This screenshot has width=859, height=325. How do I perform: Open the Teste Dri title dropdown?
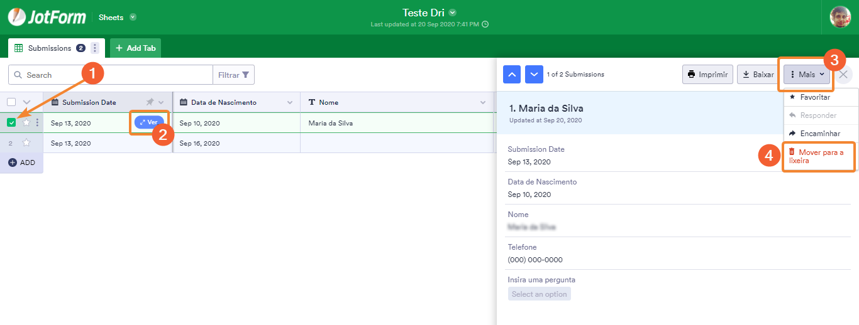pyautogui.click(x=453, y=13)
